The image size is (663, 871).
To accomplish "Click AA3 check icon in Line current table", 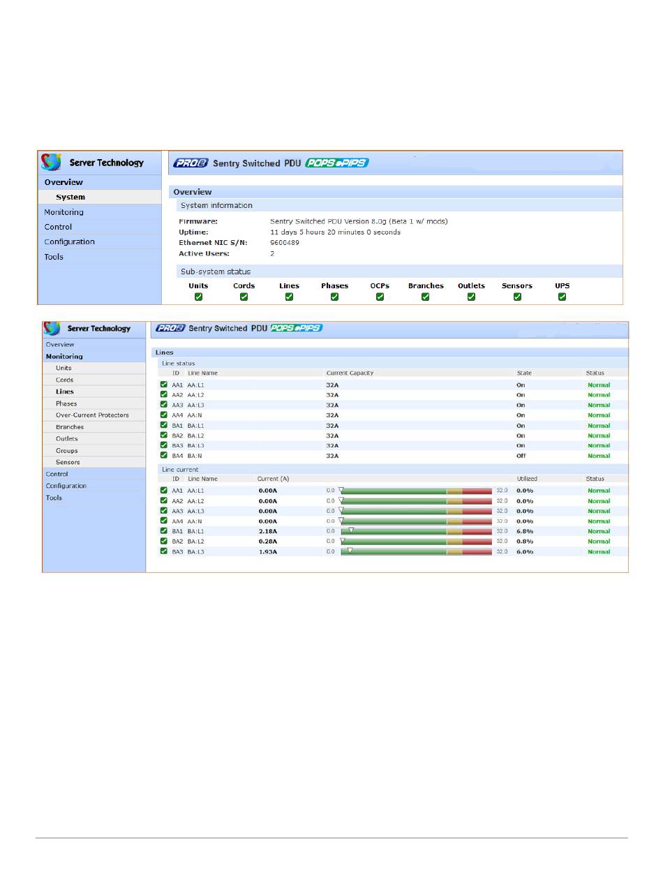I will click(x=164, y=511).
